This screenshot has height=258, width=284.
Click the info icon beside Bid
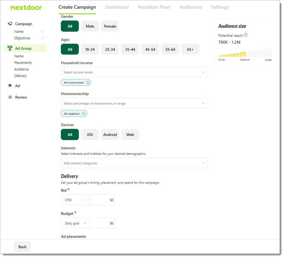[x=68, y=189]
